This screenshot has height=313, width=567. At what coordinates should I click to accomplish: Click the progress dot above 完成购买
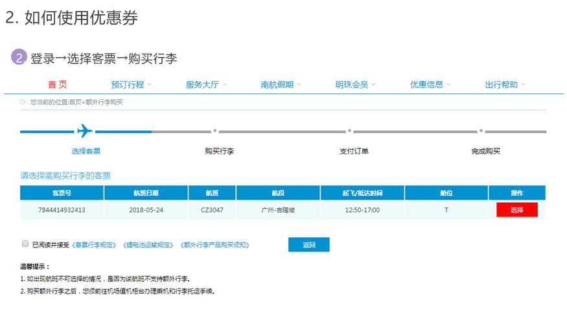coord(480,131)
